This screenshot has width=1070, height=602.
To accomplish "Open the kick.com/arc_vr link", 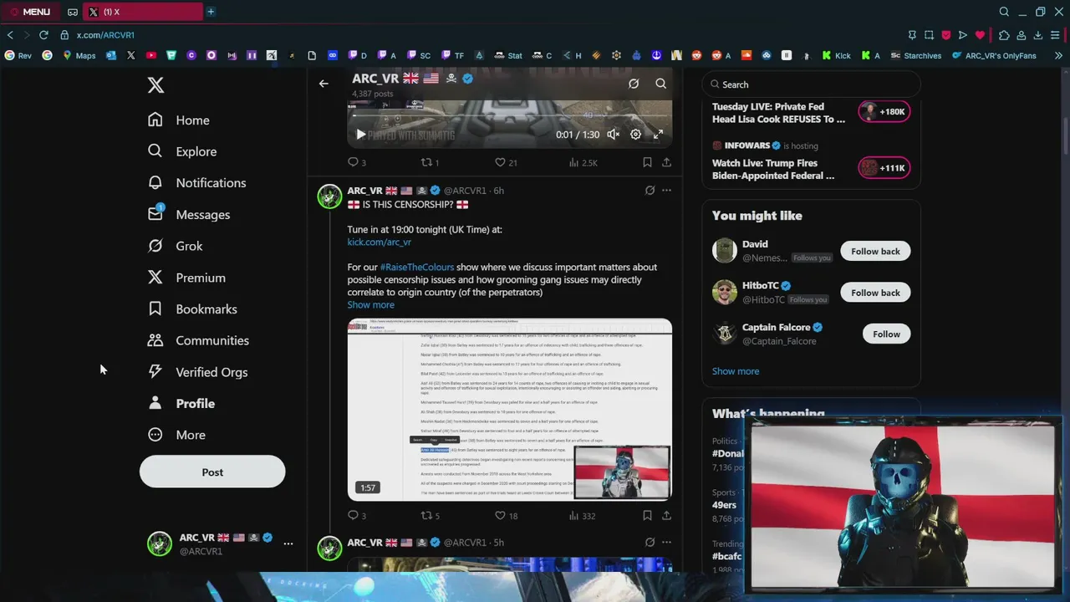I will pyautogui.click(x=379, y=242).
